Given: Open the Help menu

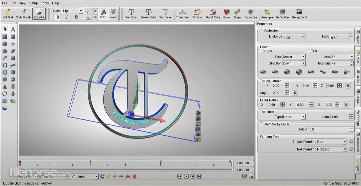Looking at the screenshot, I should pyautogui.click(x=56, y=3).
